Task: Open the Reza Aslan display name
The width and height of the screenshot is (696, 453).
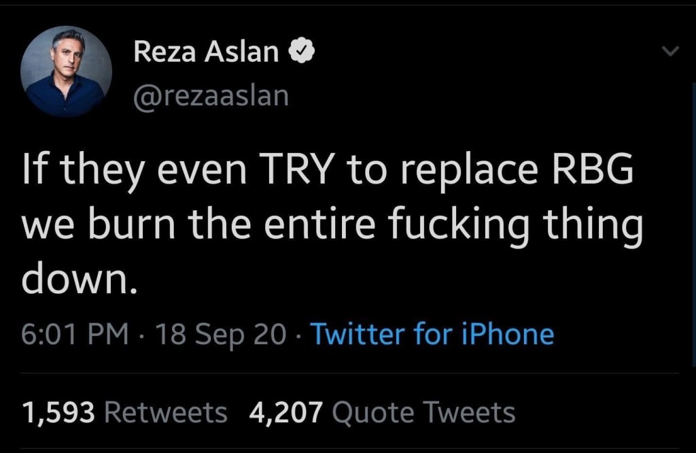Action: tap(207, 52)
